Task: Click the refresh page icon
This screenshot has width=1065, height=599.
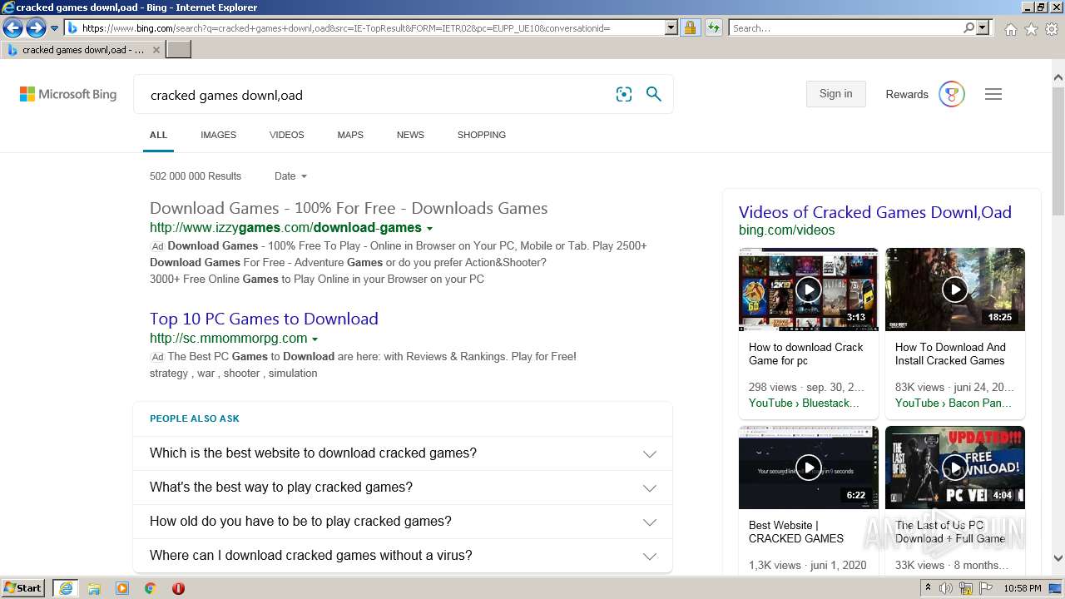Action: click(714, 28)
